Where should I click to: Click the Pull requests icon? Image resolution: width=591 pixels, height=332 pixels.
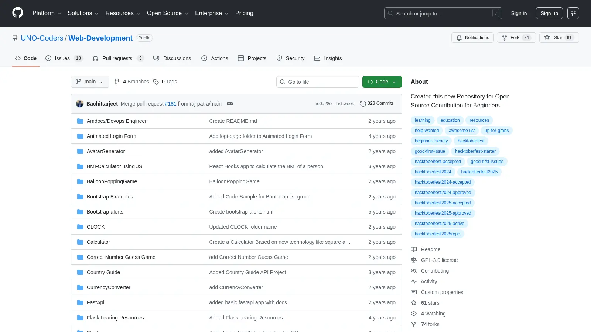click(x=95, y=58)
